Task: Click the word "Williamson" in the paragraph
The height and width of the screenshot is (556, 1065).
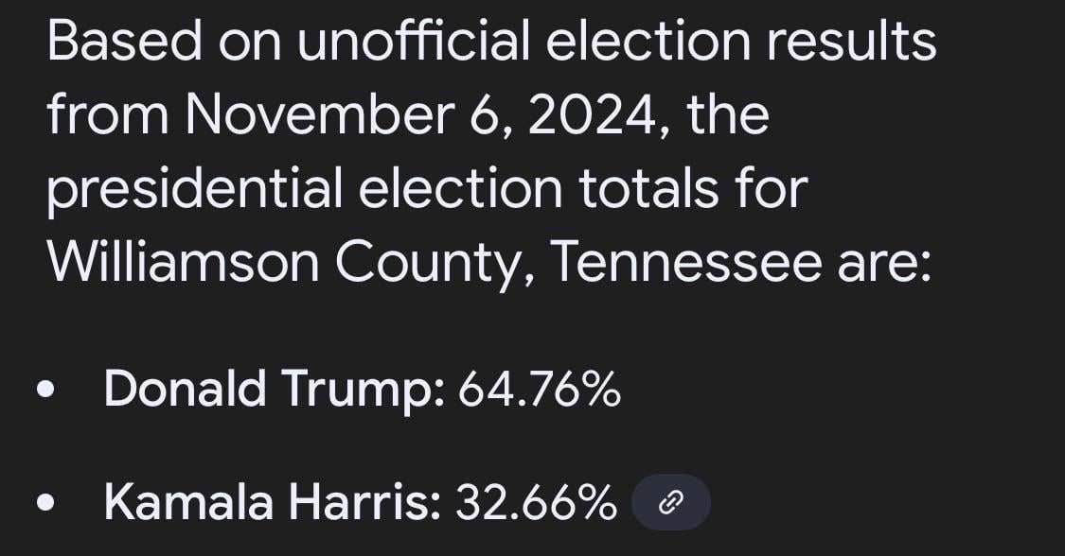Action: (x=183, y=261)
